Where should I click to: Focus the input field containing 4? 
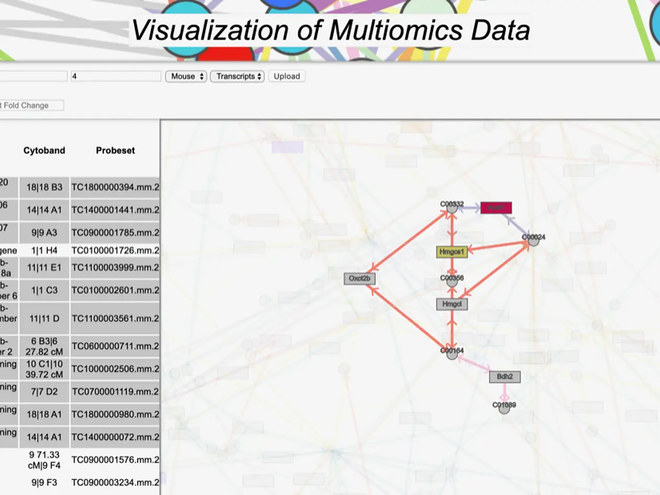click(116, 76)
